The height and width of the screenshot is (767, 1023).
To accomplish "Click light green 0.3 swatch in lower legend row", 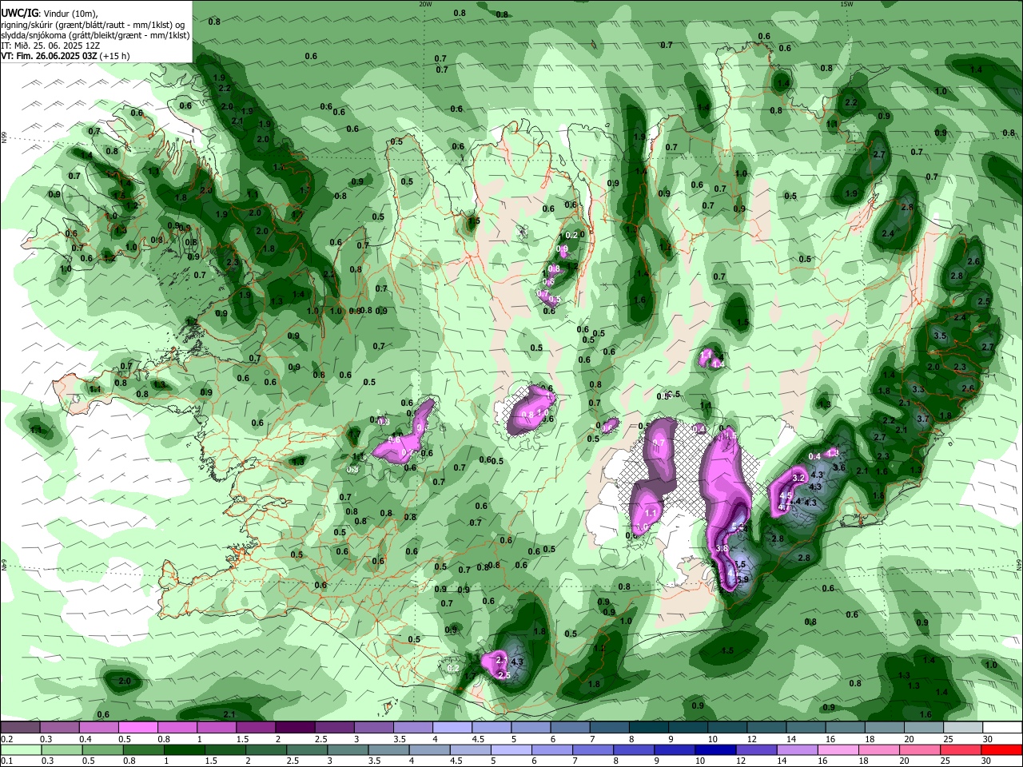I will click(x=62, y=749).
